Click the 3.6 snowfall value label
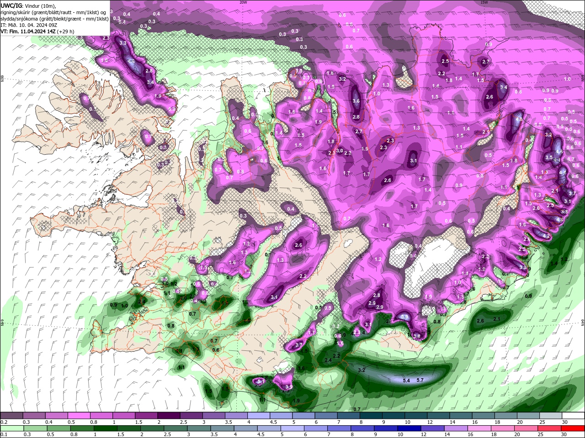The image size is (585, 438). 356,101
